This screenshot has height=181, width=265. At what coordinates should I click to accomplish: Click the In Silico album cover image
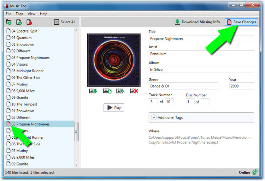114,60
